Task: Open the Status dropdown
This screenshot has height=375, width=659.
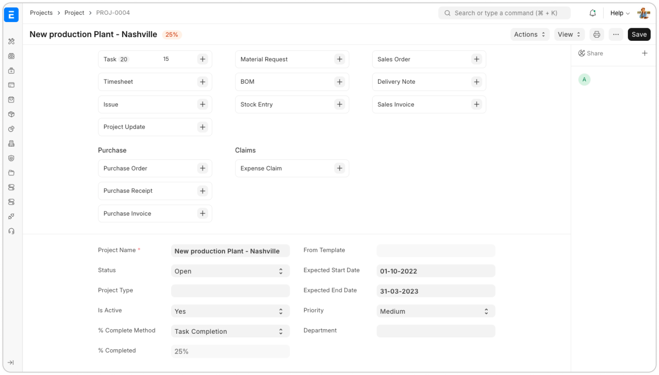Action: [x=230, y=271]
